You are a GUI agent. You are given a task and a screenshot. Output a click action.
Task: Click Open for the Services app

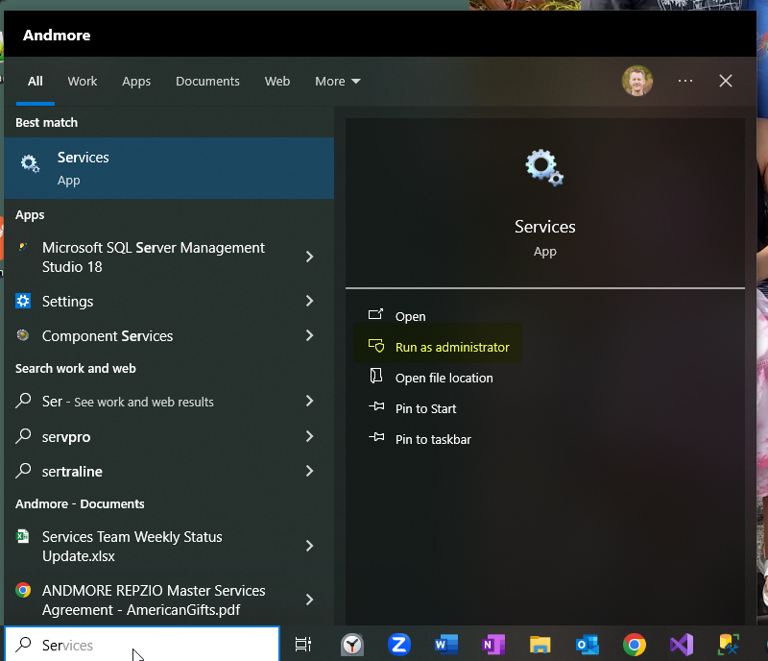pos(411,316)
